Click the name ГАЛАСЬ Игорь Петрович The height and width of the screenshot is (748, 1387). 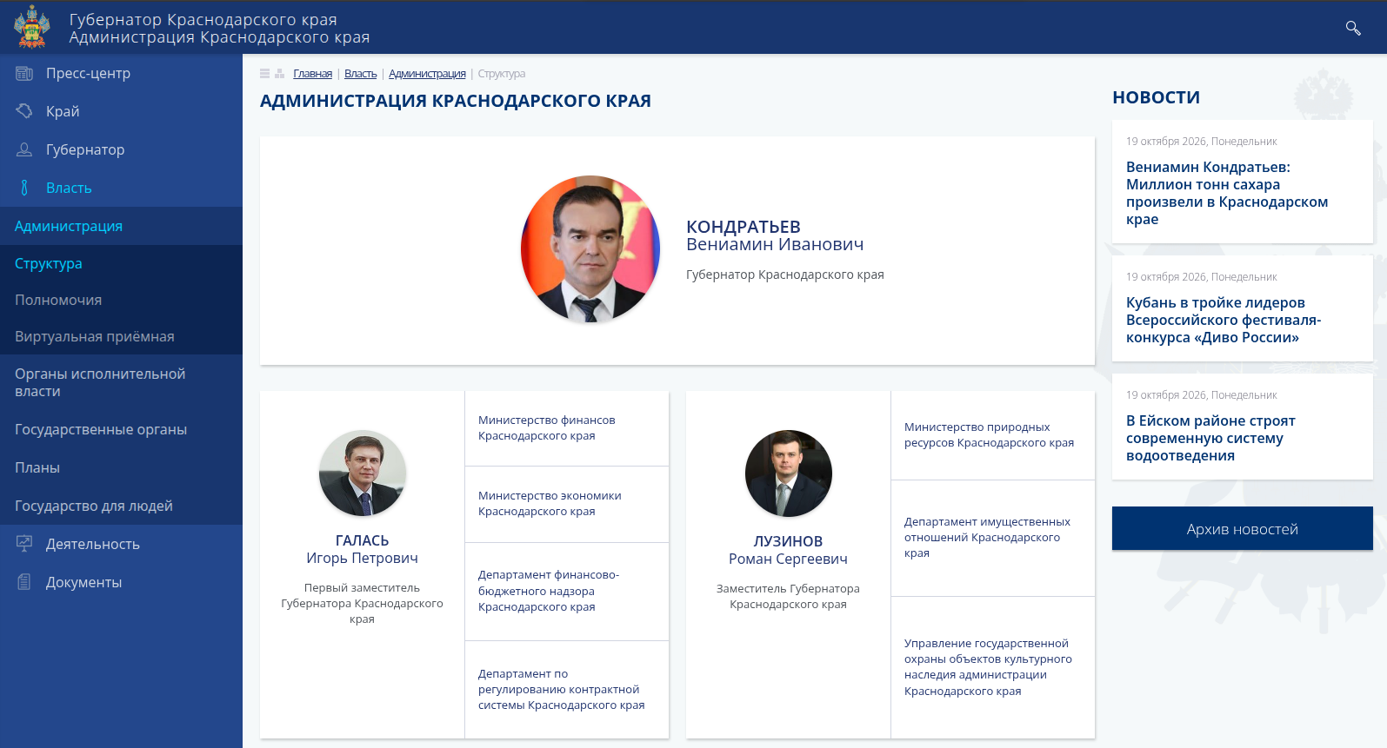(362, 549)
